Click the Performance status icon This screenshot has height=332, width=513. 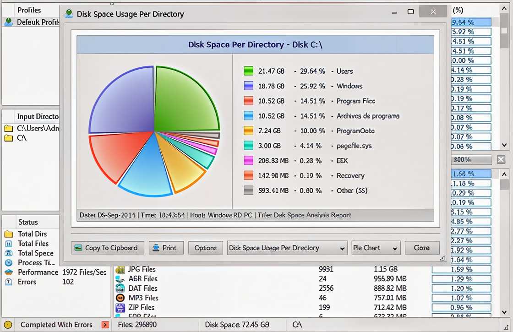[x=8, y=272]
